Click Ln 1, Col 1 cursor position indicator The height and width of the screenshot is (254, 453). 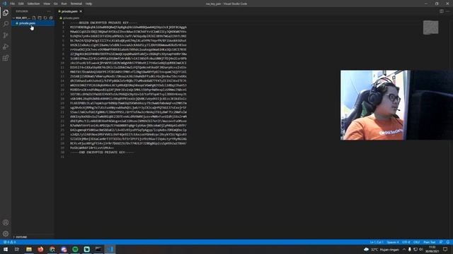(377, 242)
